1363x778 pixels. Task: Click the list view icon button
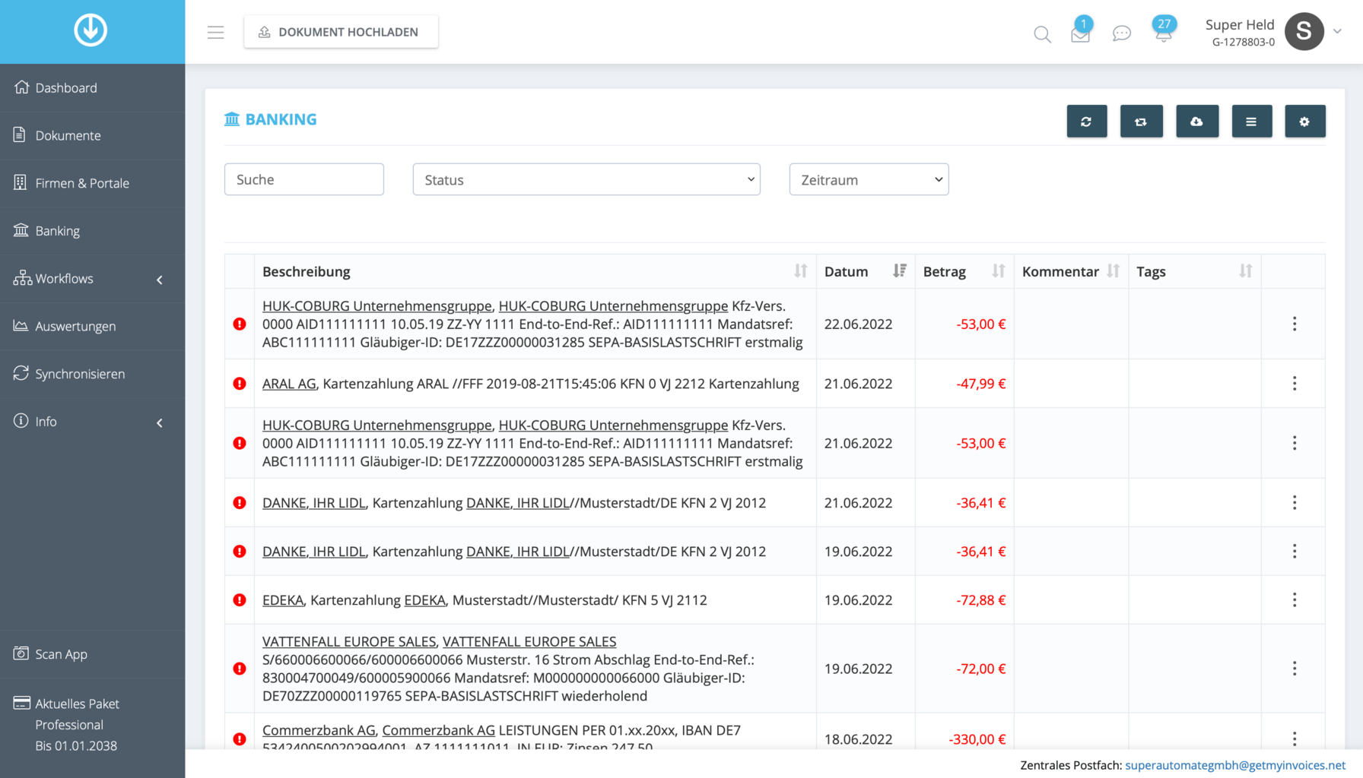point(1250,122)
